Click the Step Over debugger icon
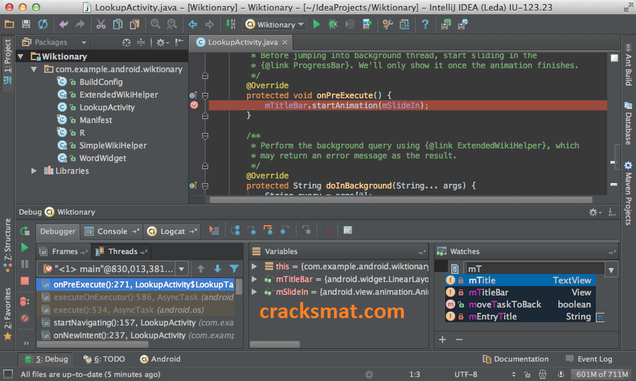This screenshot has height=381, width=636. coord(235,231)
